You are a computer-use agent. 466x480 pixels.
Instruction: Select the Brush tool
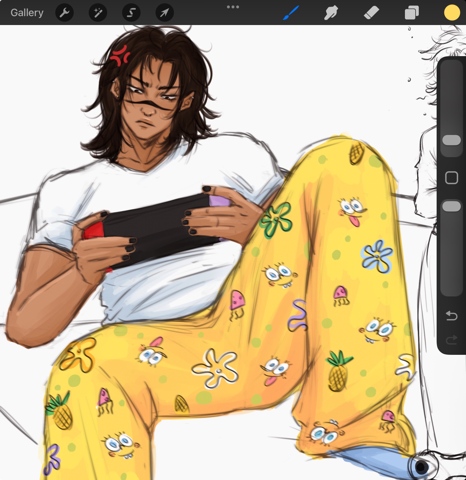click(291, 13)
